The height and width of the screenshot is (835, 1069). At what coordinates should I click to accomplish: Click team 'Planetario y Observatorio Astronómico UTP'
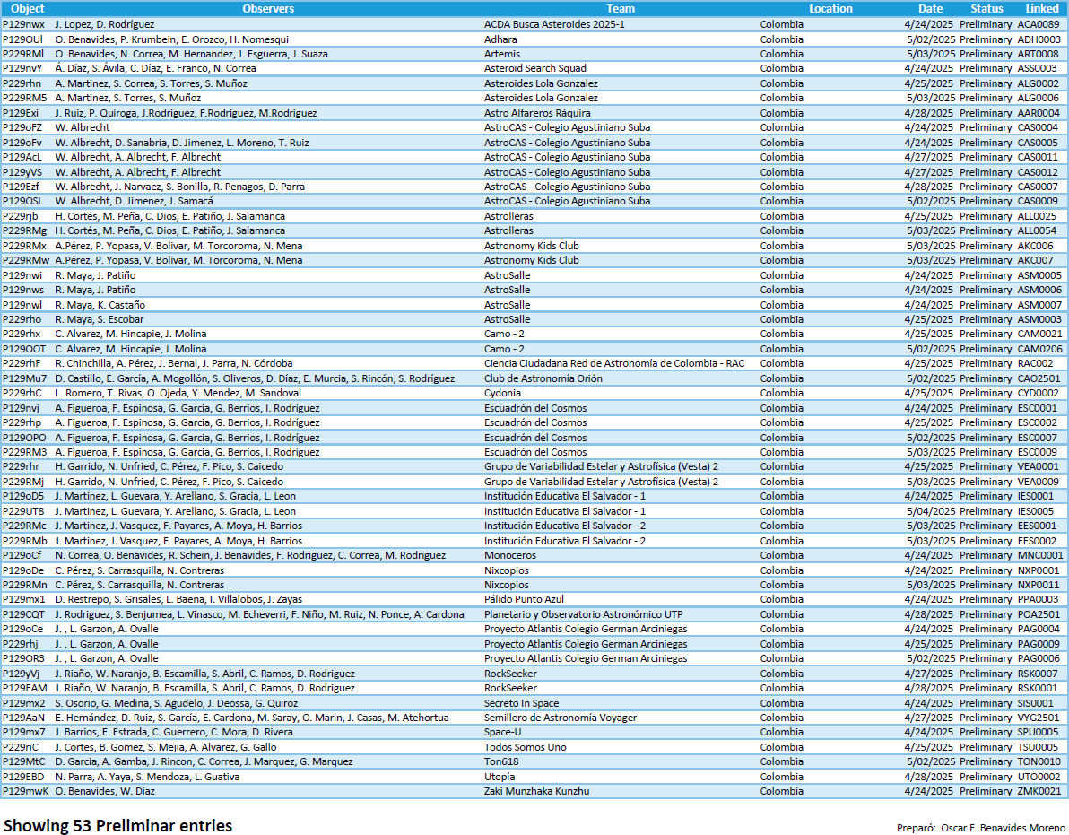pyautogui.click(x=584, y=615)
